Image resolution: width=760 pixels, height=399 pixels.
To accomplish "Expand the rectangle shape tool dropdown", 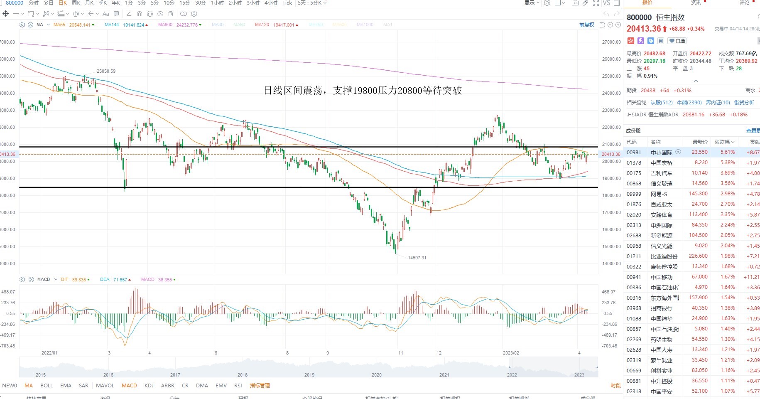I will pyautogui.click(x=37, y=14).
